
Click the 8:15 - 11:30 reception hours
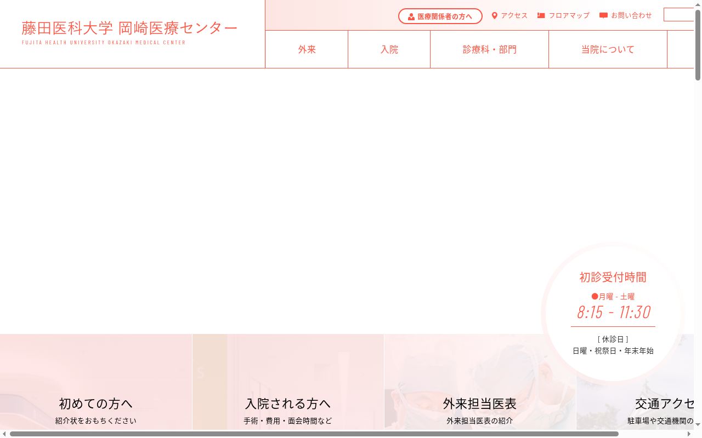(x=613, y=312)
